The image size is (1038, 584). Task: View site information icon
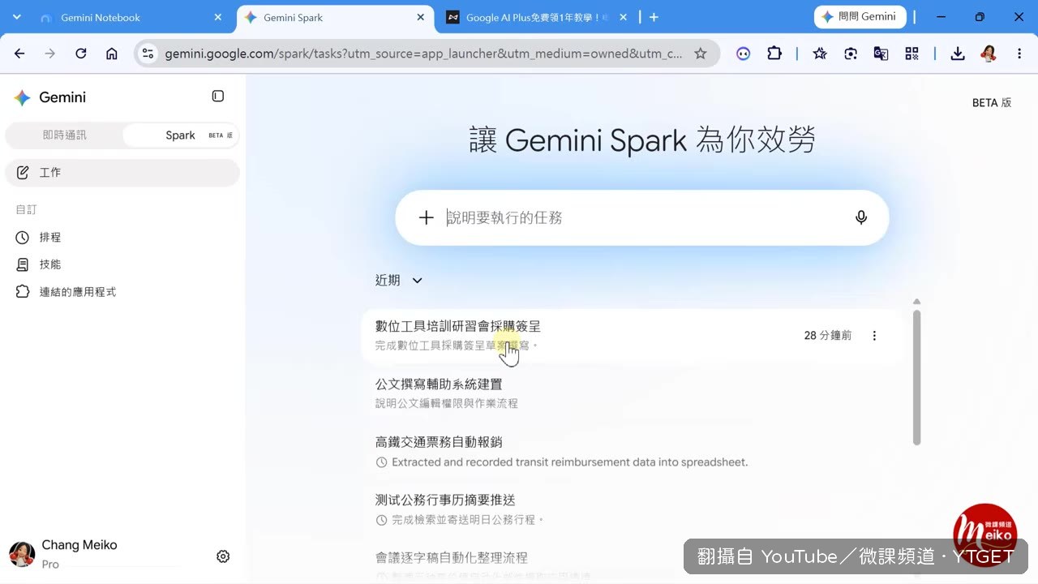[148, 54]
